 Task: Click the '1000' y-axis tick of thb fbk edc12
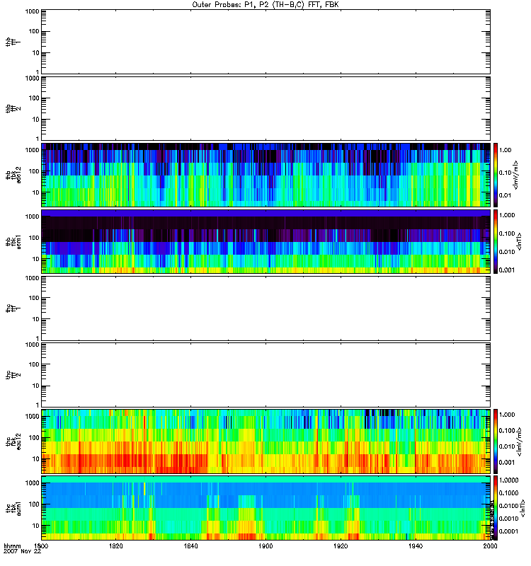click(x=32, y=150)
